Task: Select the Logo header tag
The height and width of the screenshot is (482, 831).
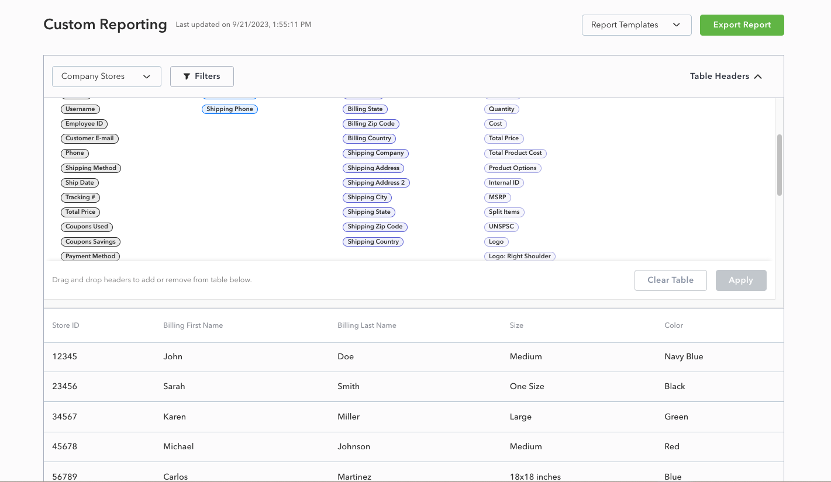Action: click(x=496, y=242)
